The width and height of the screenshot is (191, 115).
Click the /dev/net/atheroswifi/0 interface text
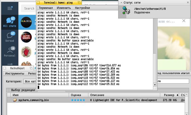pyautogui.click(x=150, y=9)
